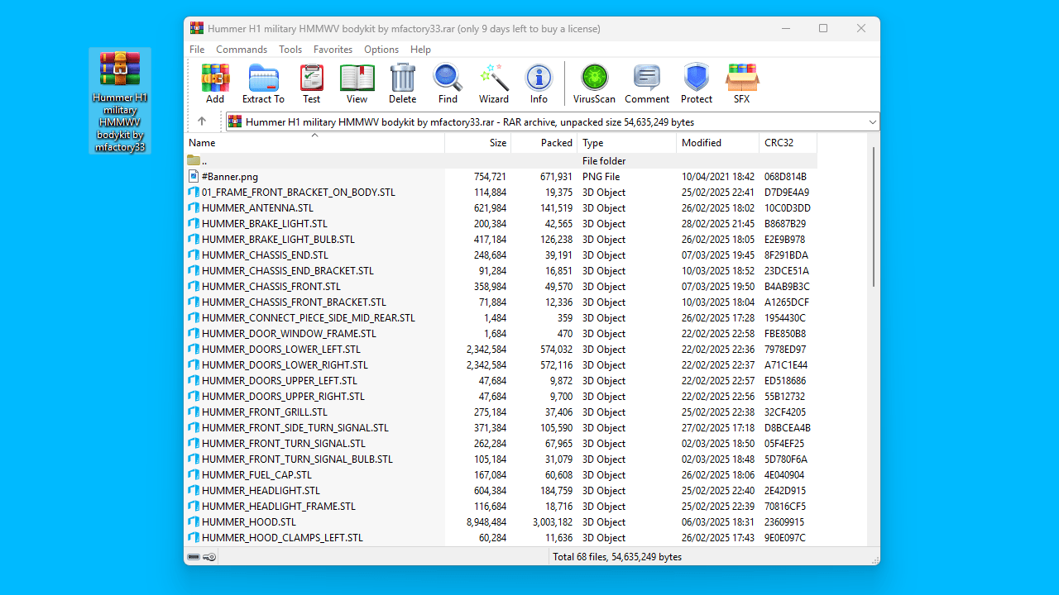Select the Hummer H1 RAR desktop icon
1059x595 pixels.
point(120,101)
